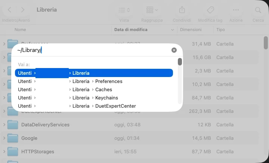Screen dimensions: 269x163
Task: Expand the folder row sized 2,3 MB
Action: point(4,71)
